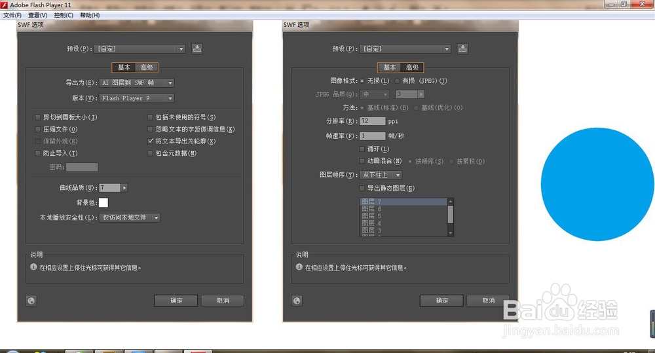Click the white 背景色 color swatch
The height and width of the screenshot is (353, 655).
coord(103,202)
